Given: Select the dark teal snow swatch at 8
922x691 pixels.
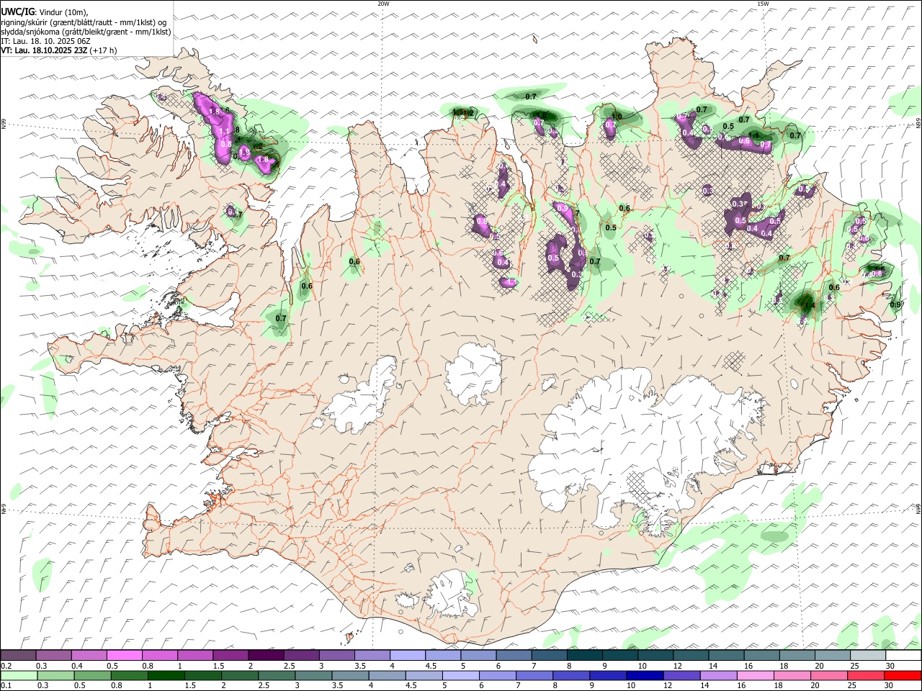Looking at the screenshot, I should coord(583,655).
